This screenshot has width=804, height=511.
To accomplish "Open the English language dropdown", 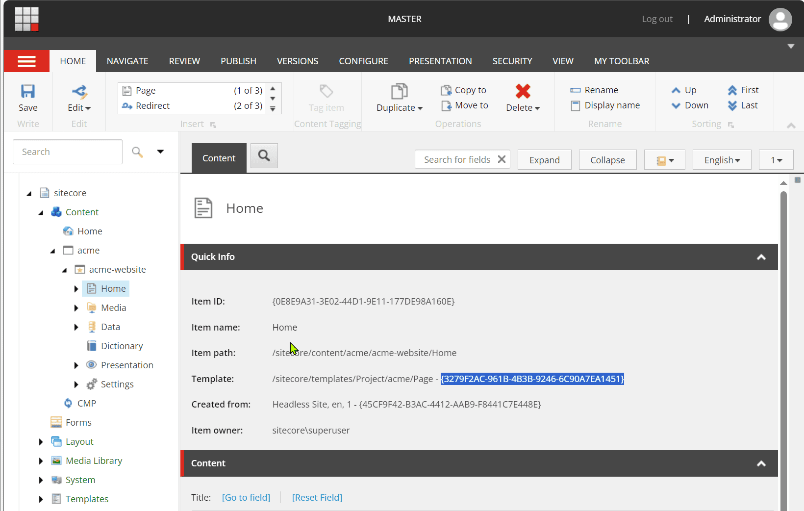I will 722,160.
